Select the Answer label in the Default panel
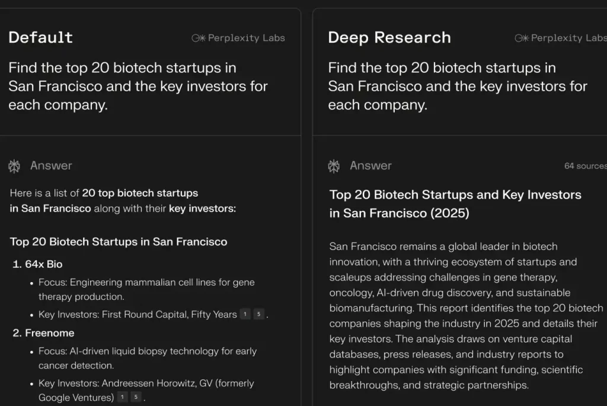 pos(51,166)
